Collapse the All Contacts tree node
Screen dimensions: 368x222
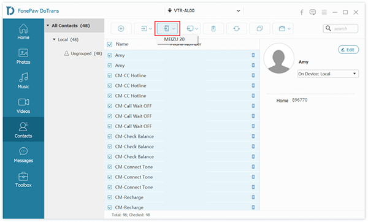(x=48, y=25)
